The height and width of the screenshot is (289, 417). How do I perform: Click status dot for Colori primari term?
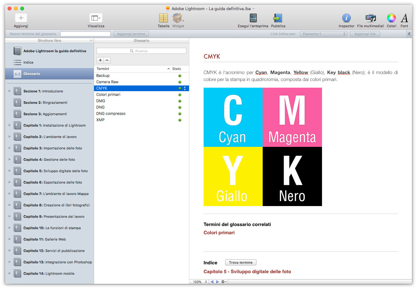[180, 95]
